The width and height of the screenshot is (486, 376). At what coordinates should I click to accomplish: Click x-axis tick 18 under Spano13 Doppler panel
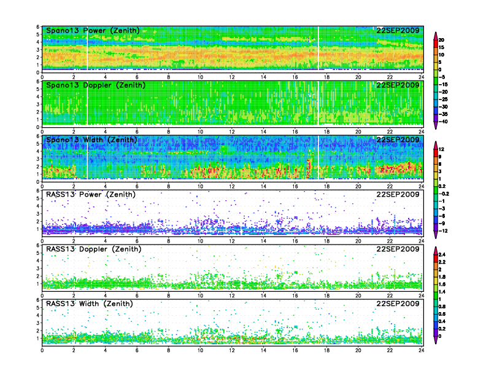(326, 132)
